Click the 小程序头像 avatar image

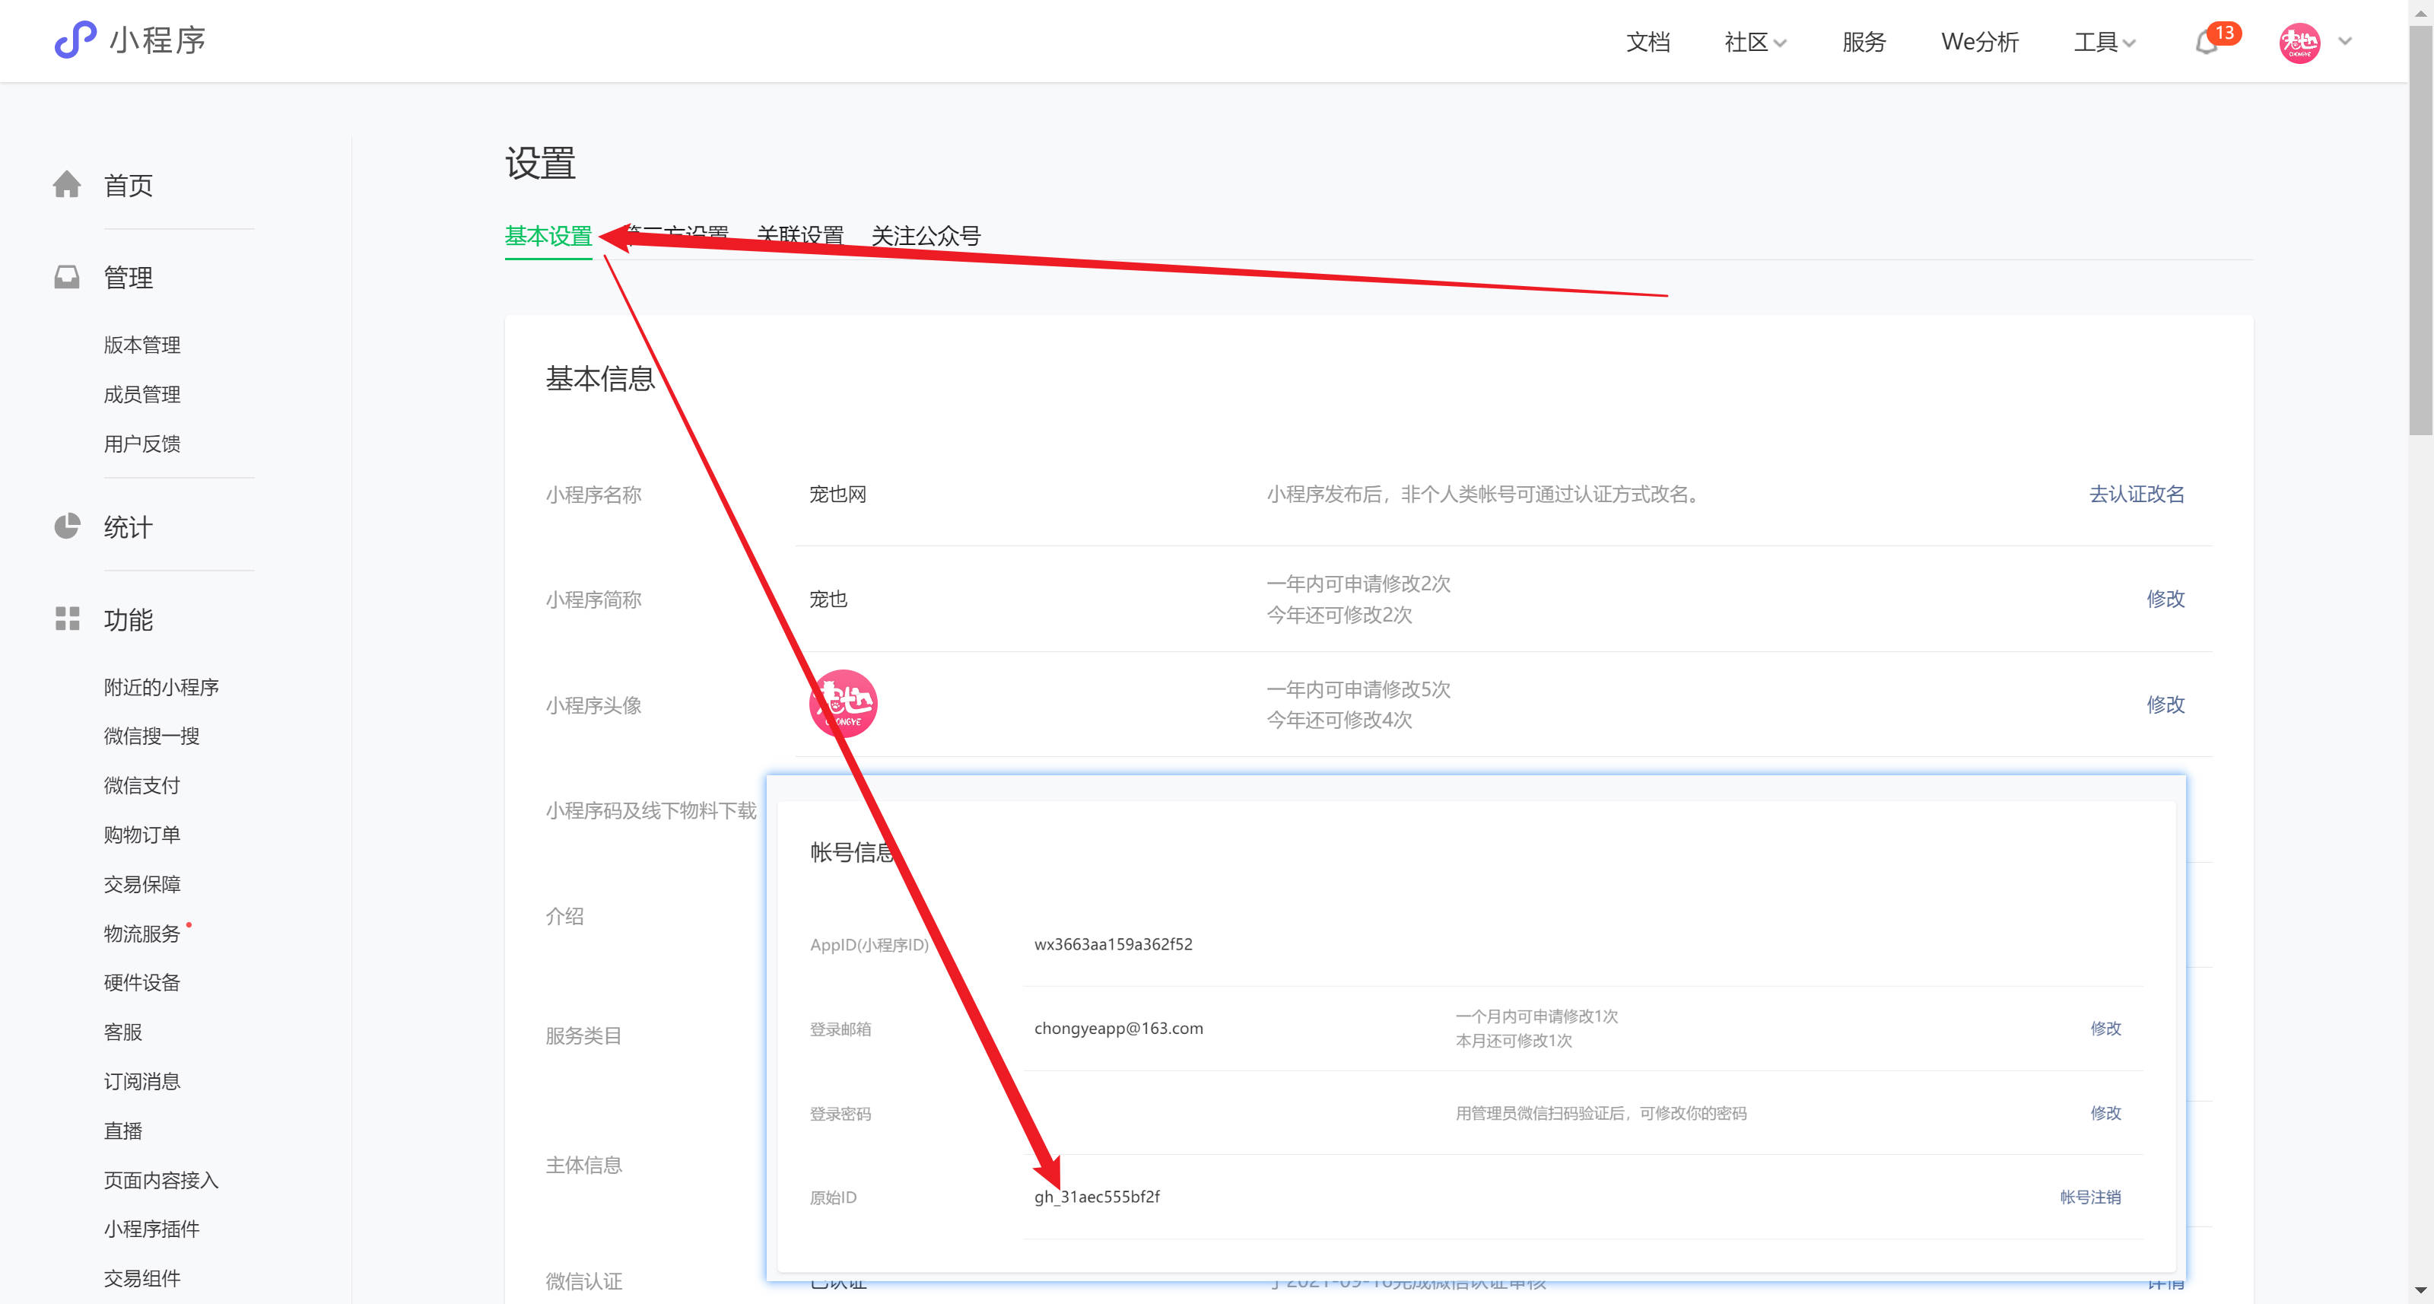pyautogui.click(x=843, y=704)
